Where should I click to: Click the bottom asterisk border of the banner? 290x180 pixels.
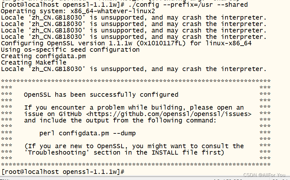click(x=136, y=164)
